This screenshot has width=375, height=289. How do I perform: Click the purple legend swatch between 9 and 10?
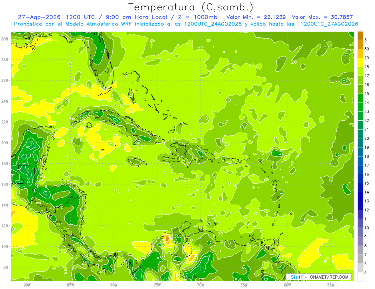point(360,232)
